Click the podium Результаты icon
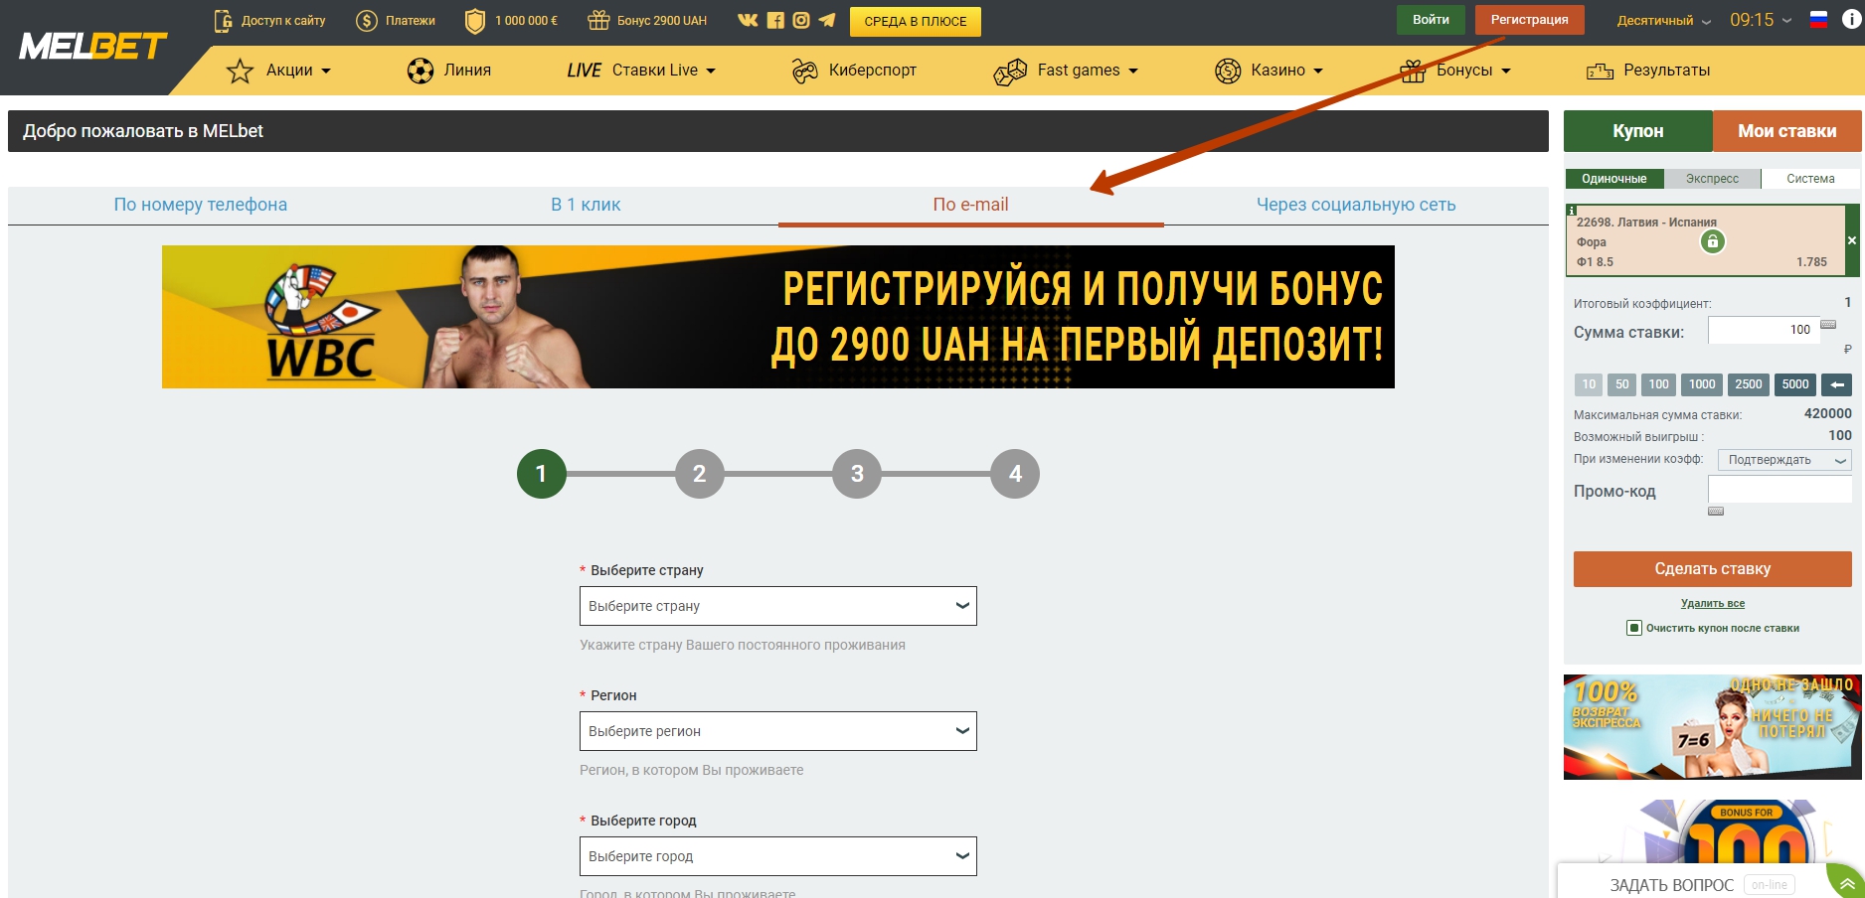This screenshot has height=898, width=1865. coord(1600,71)
